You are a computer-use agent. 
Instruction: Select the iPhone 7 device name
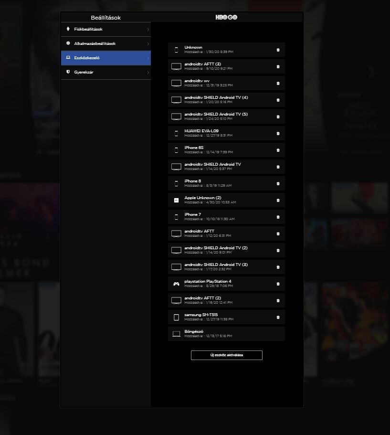[x=193, y=214]
